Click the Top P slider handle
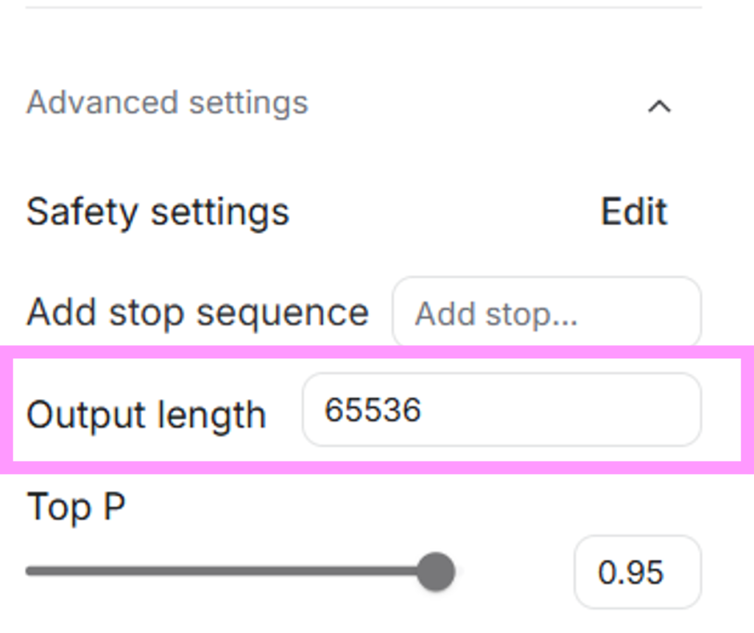 click(x=436, y=571)
